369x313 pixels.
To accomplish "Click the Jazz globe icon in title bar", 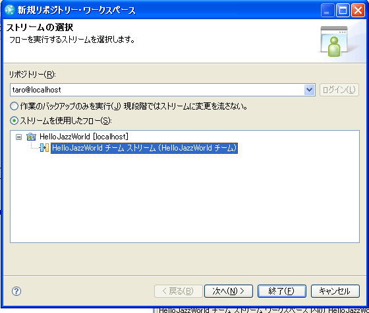I will point(10,10).
